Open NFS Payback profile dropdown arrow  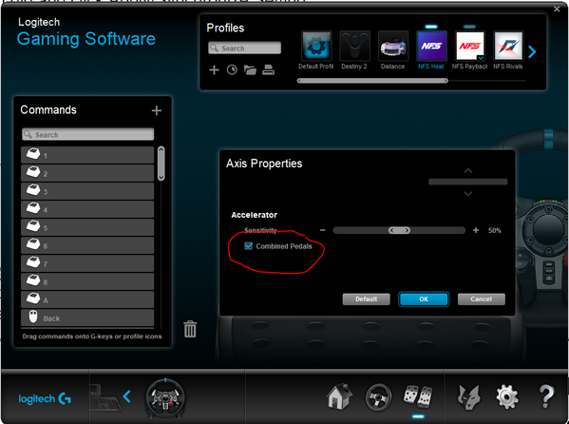pos(481,57)
